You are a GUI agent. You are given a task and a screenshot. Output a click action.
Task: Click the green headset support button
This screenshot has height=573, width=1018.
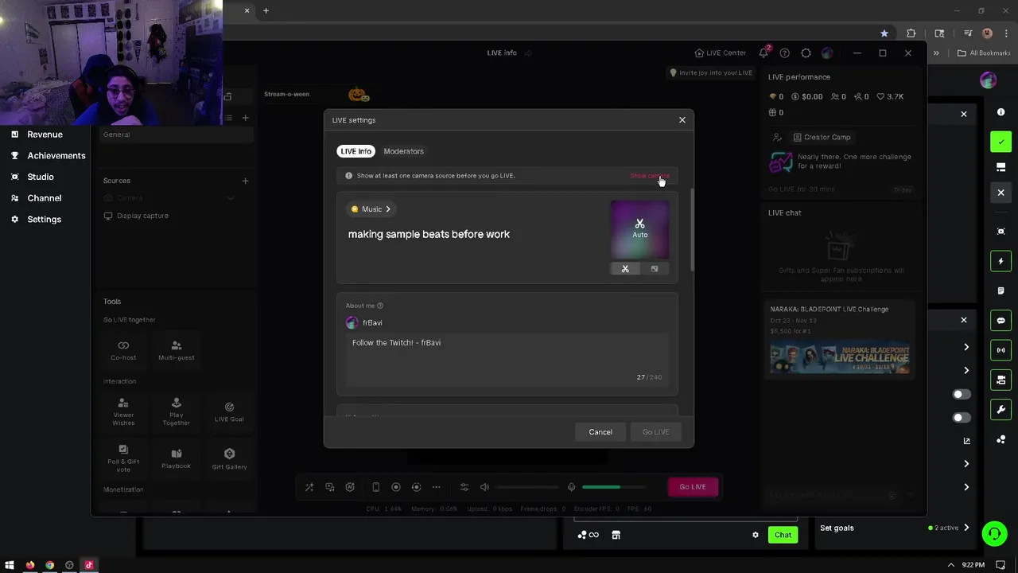click(x=994, y=533)
